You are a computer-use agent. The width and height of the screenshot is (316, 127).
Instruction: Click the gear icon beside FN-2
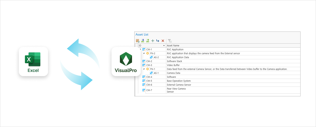tap(147, 53)
